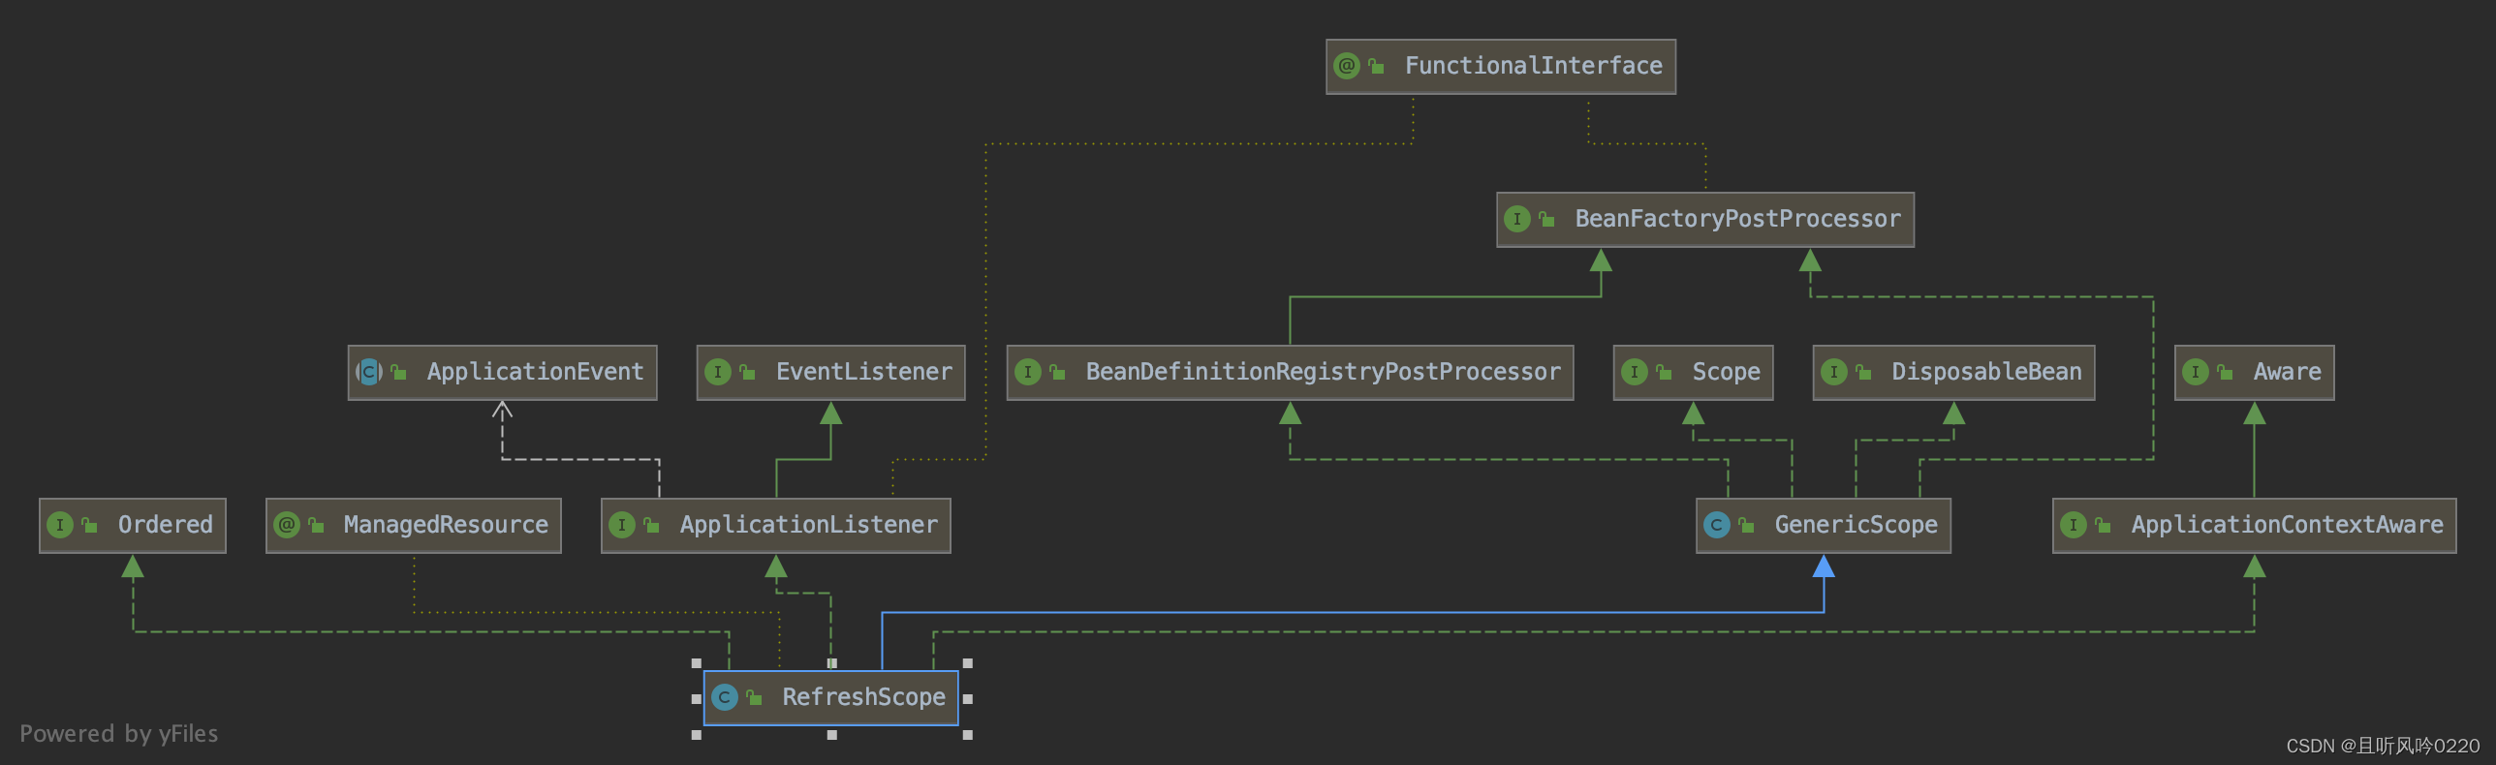
Task: Select the DisposableBean label text
Action: tap(1987, 372)
